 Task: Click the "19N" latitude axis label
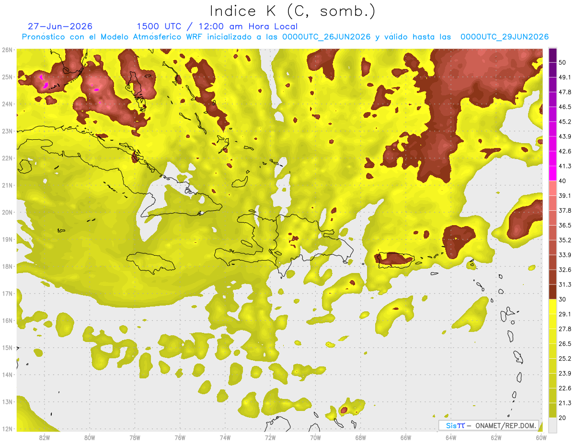click(x=7, y=239)
